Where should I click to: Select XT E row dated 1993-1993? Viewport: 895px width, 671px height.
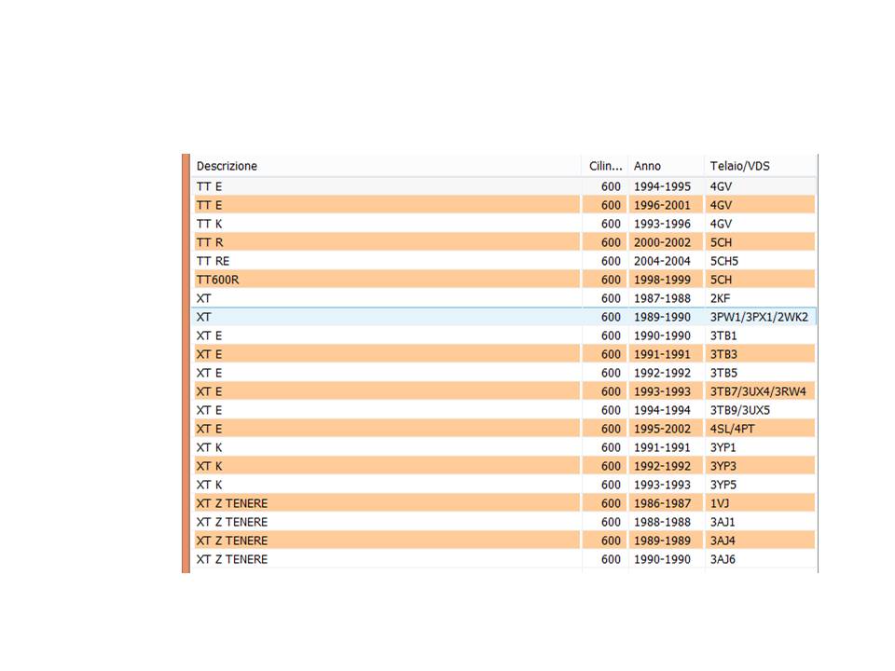pyautogui.click(x=504, y=391)
